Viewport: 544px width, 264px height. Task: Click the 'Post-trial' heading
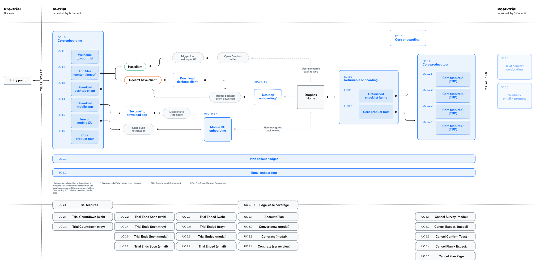[507, 9]
